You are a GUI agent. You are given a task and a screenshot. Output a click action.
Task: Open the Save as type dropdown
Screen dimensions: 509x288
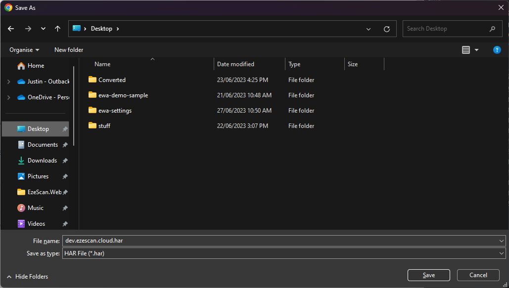pyautogui.click(x=502, y=253)
